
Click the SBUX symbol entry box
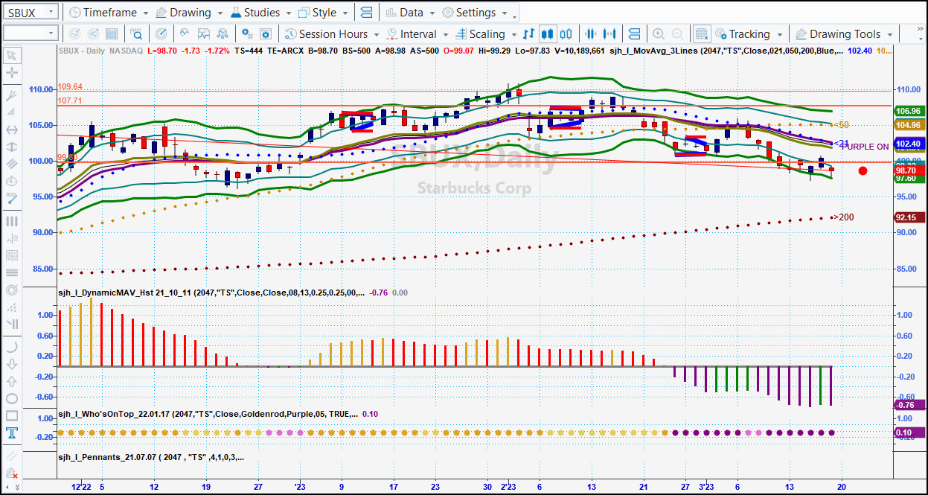30,13
